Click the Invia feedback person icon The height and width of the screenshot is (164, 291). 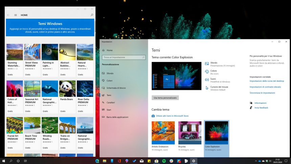pyautogui.click(x=251, y=108)
